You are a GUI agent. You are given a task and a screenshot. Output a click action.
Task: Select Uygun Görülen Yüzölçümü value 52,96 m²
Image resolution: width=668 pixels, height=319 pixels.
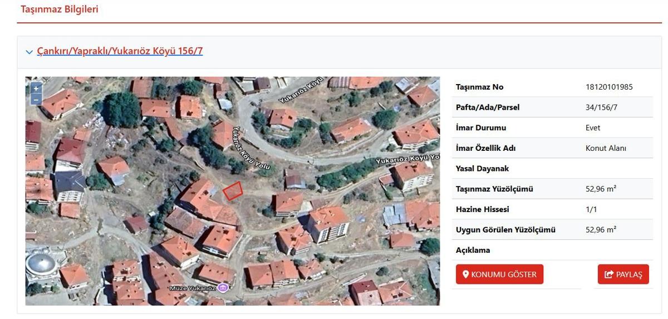click(601, 229)
